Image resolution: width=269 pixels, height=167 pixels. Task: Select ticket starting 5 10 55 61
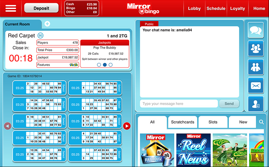click(x=95, y=121)
